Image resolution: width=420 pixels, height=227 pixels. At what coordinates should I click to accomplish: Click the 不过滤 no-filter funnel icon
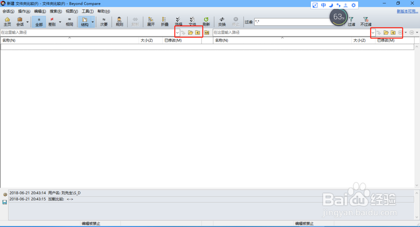click(366, 22)
